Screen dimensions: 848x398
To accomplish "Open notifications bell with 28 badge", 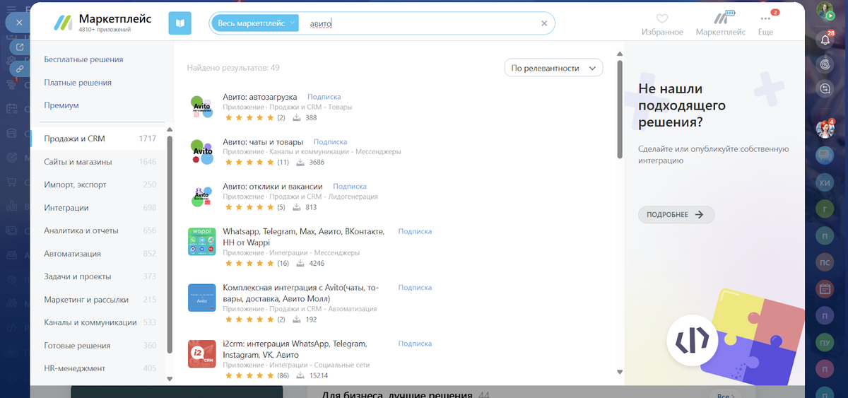I will (825, 40).
